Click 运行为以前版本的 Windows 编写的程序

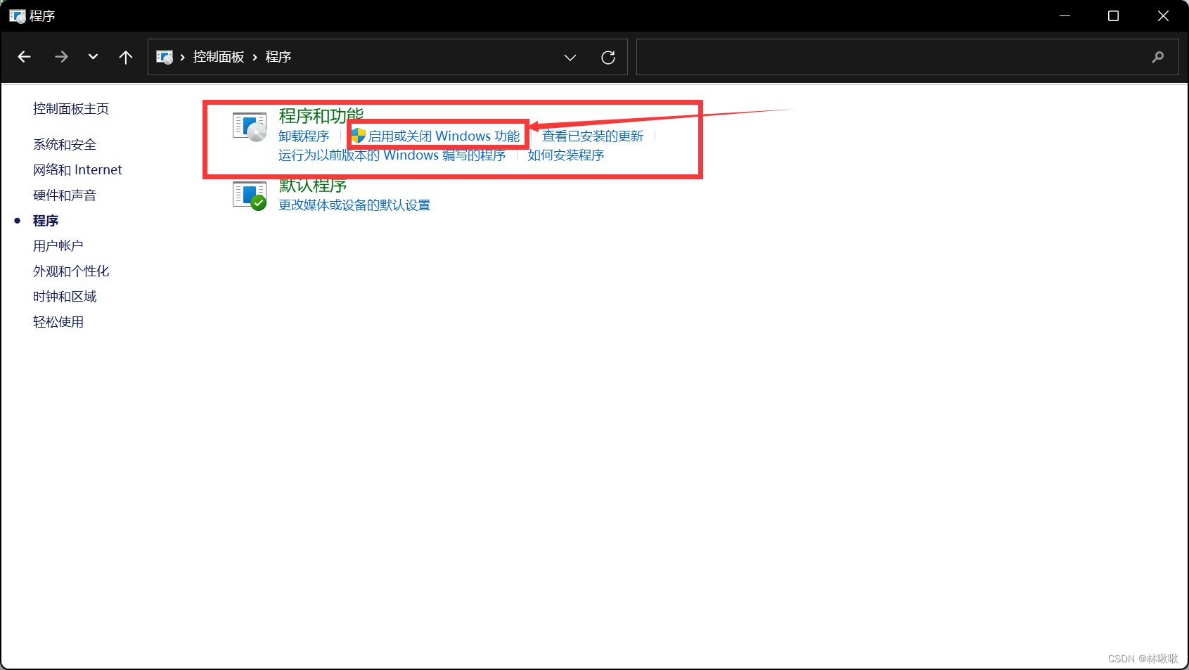pos(392,155)
